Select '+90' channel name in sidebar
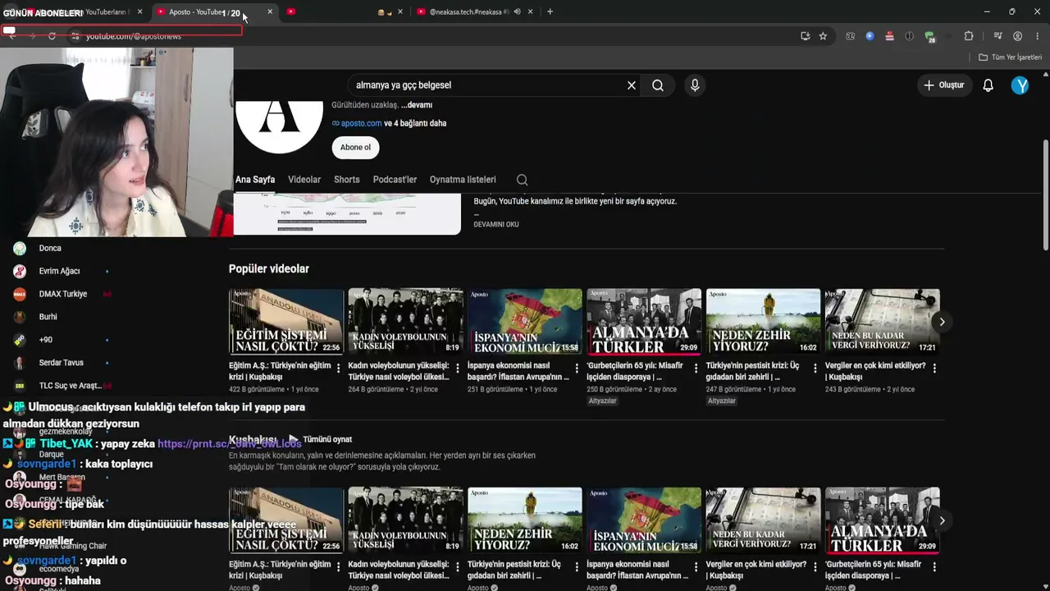The height and width of the screenshot is (591, 1050). pyautogui.click(x=46, y=340)
